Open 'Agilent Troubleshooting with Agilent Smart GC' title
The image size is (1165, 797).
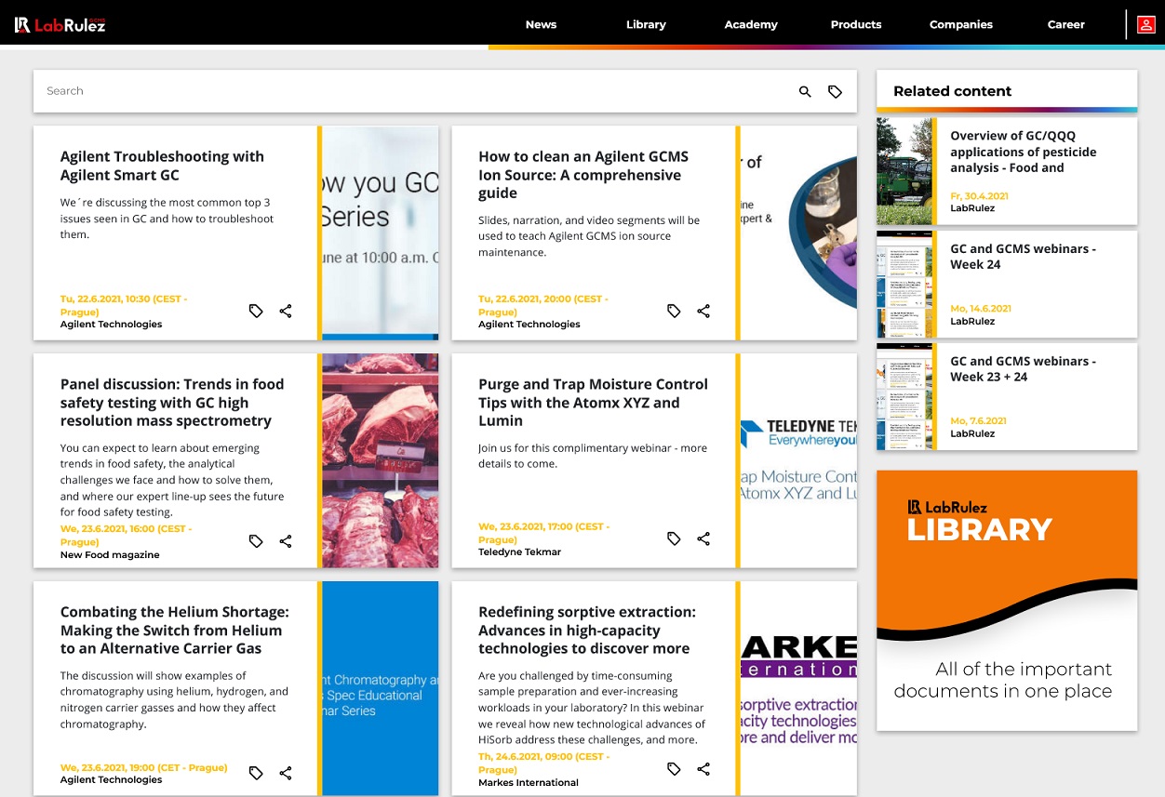(162, 166)
